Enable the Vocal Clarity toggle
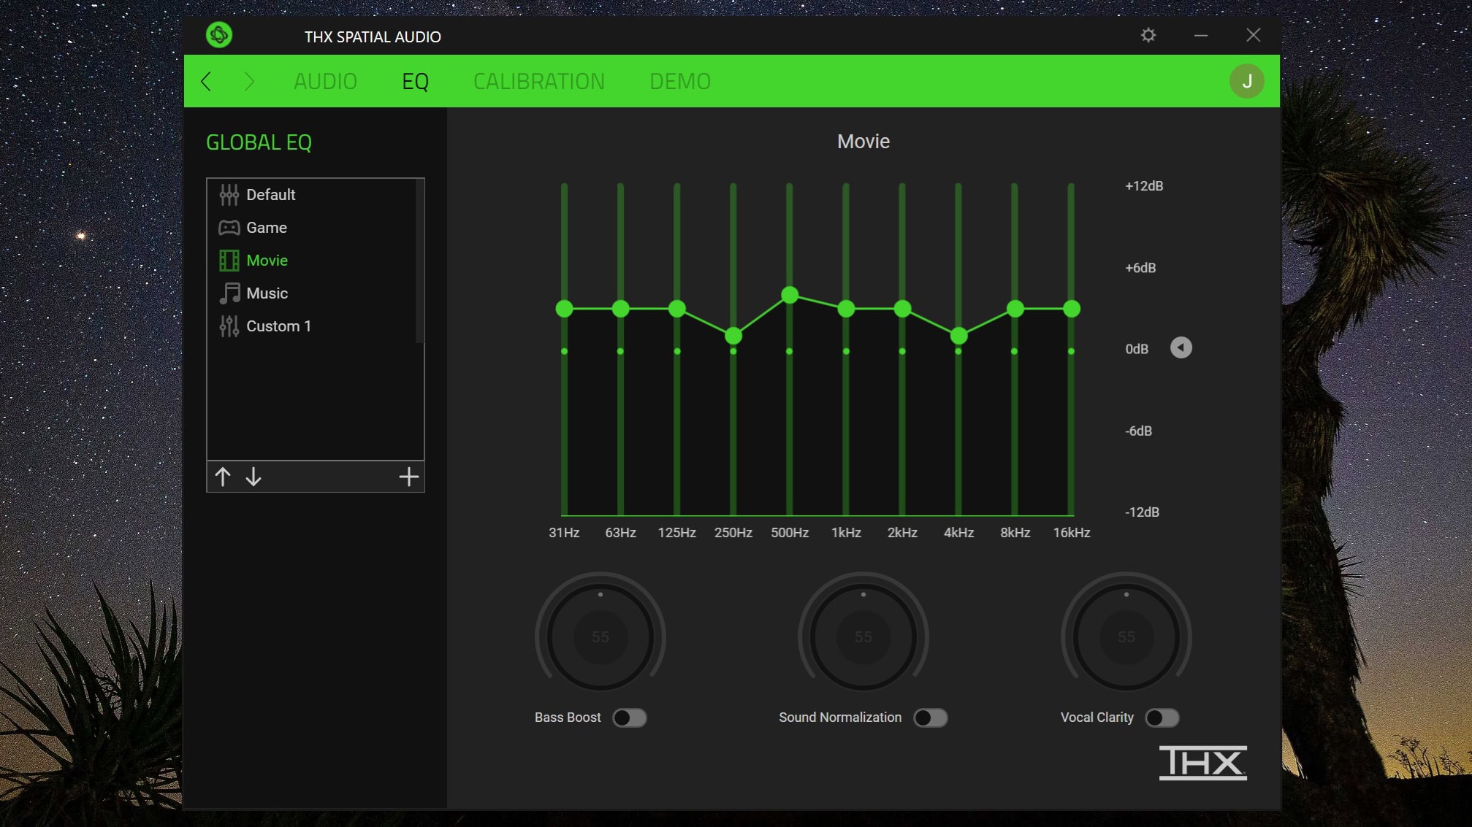Screen dimensions: 1472x827 tap(1162, 718)
